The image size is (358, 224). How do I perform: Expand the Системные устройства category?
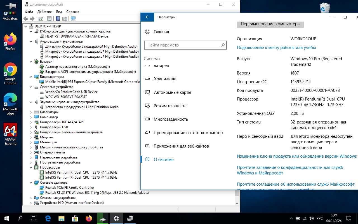tap(31, 198)
